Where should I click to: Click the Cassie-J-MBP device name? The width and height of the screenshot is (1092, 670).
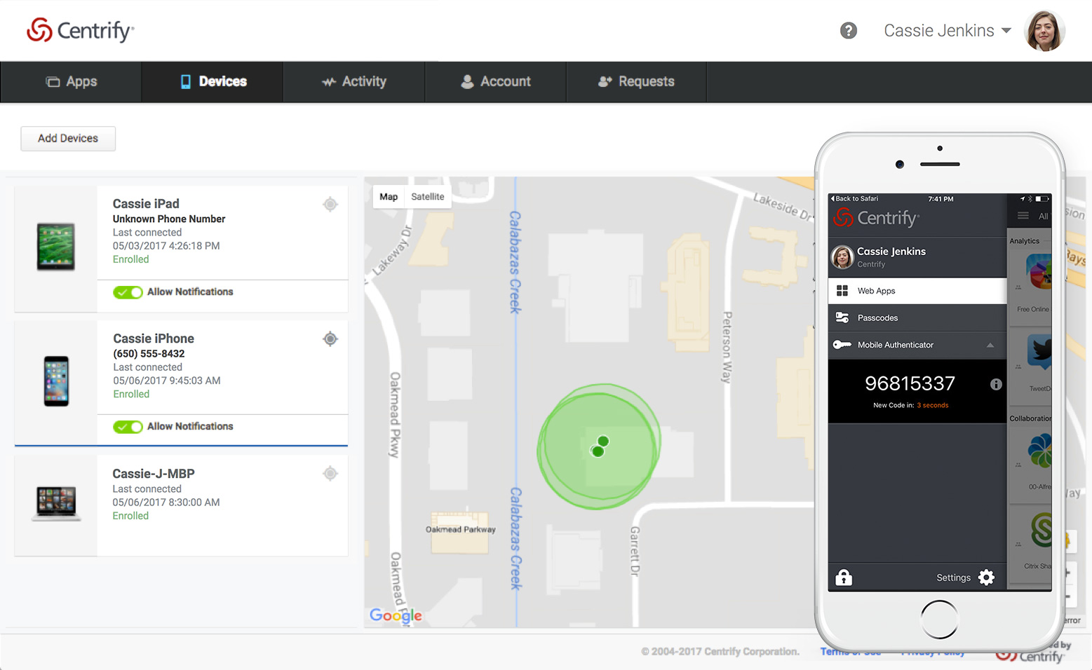(154, 474)
